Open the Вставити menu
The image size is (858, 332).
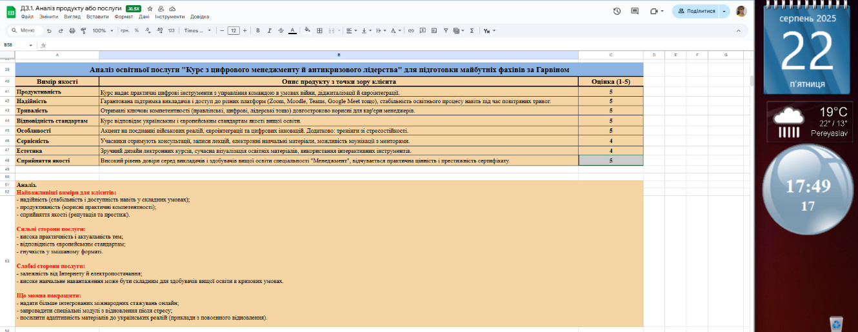point(97,17)
